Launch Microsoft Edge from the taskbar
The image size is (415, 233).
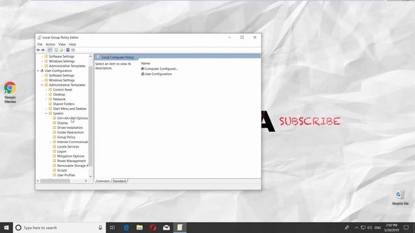click(x=126, y=227)
